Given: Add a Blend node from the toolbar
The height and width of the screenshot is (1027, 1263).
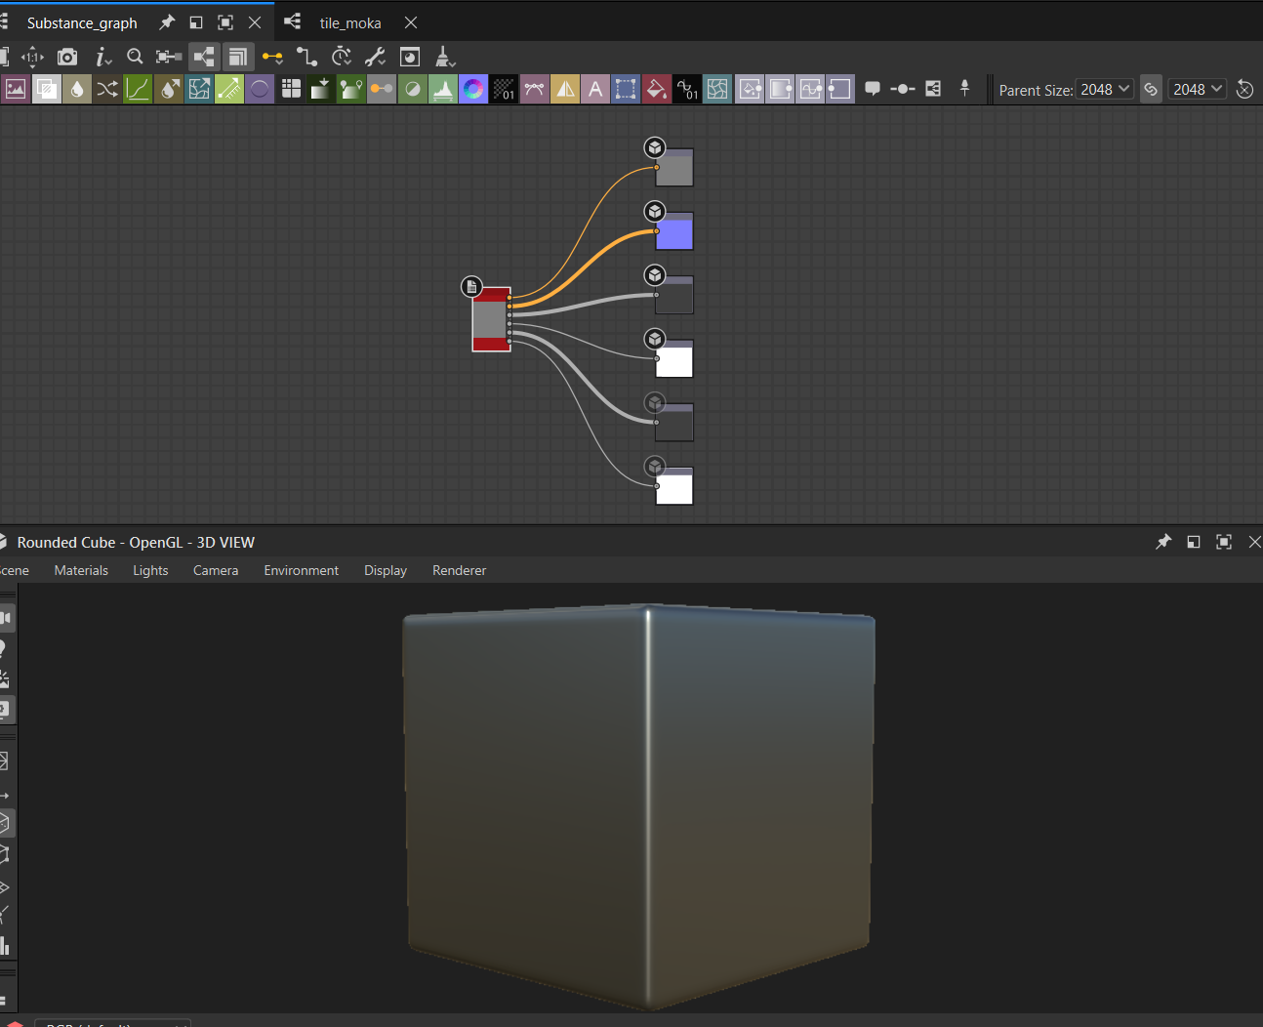Looking at the screenshot, I should [46, 90].
